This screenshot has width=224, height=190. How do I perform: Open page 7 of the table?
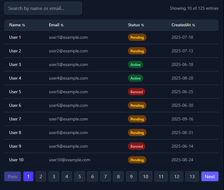(105, 176)
